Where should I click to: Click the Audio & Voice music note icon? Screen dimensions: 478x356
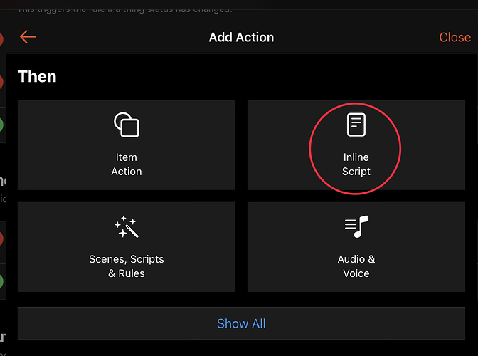(356, 227)
